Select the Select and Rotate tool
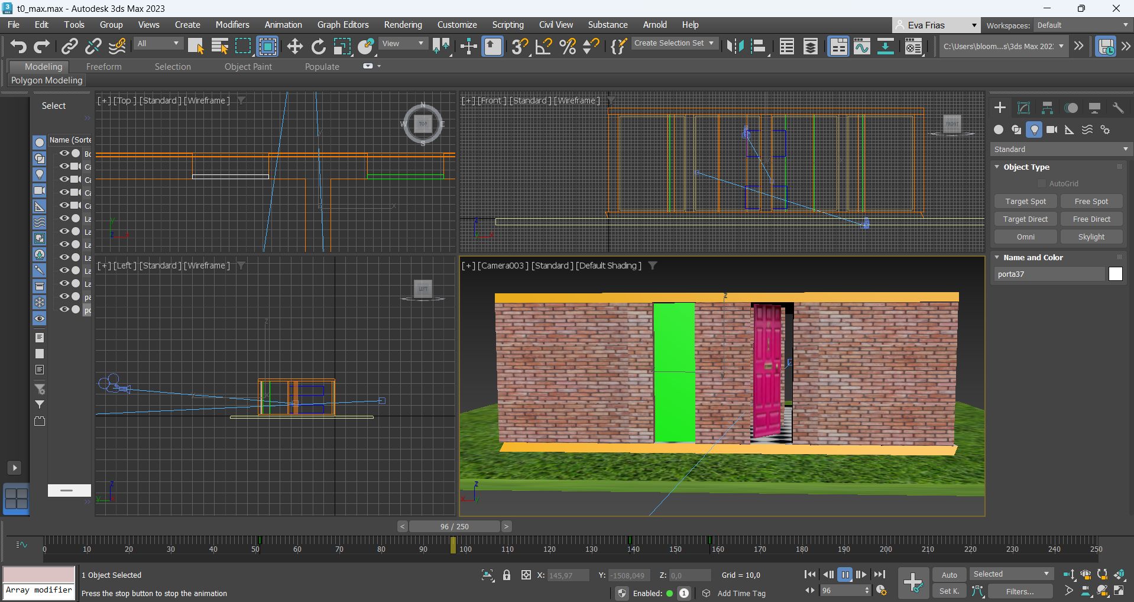This screenshot has height=602, width=1134. coord(319,46)
